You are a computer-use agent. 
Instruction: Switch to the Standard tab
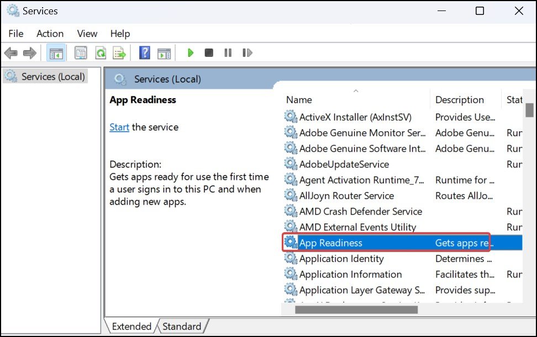(x=181, y=327)
